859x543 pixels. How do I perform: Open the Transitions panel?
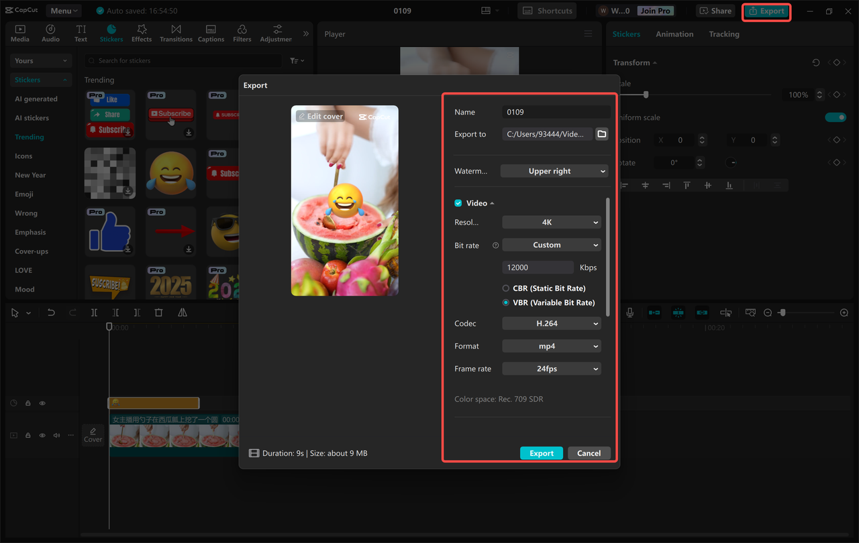[176, 31]
